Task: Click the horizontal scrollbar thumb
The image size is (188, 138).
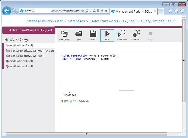Action: click(87, 134)
